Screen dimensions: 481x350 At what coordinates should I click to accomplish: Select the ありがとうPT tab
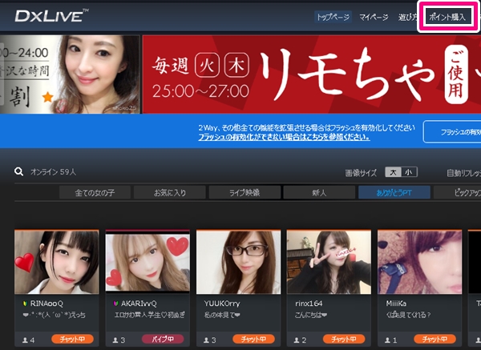(394, 192)
